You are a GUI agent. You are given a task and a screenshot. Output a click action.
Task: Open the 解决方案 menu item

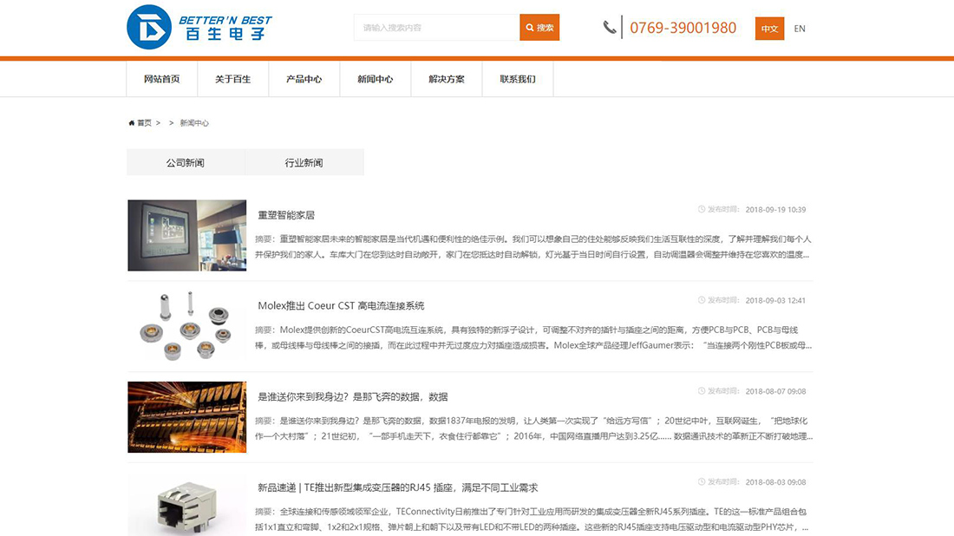[446, 78]
